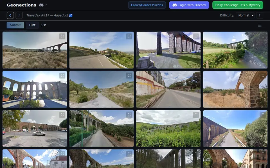Expand fullscreen on the parking lot with white car photo
The height and width of the screenshot is (168, 270).
click(x=62, y=115)
